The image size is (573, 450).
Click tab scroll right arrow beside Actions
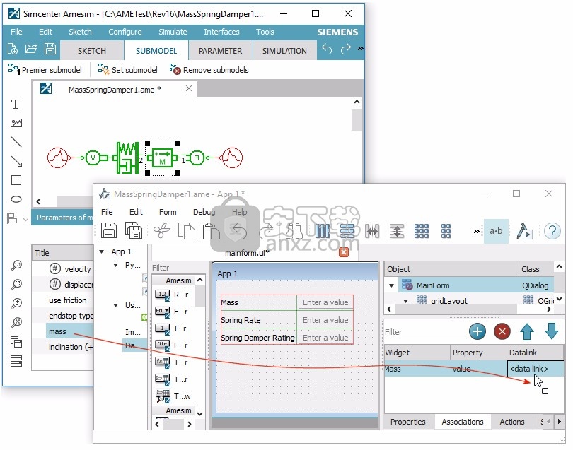pyautogui.click(x=559, y=421)
